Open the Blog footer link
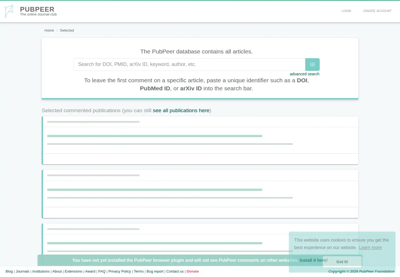This screenshot has width=400, height=277. pyautogui.click(x=9, y=271)
